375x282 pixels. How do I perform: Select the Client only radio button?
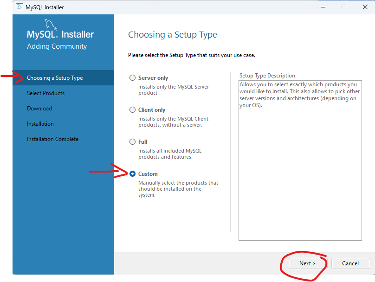[132, 110]
